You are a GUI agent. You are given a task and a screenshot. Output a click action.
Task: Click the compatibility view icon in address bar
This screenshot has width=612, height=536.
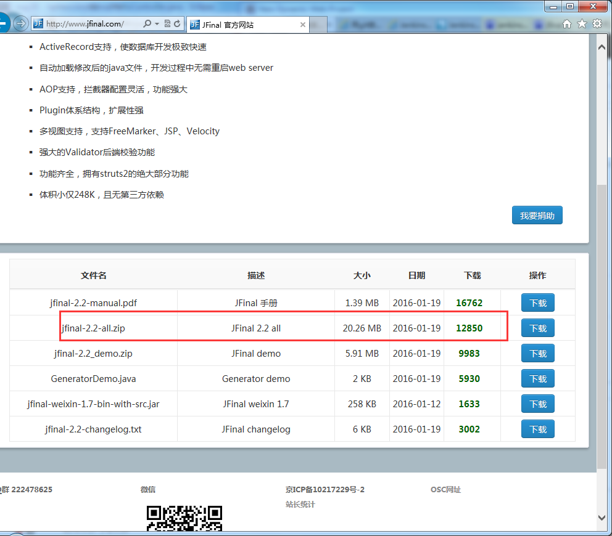pyautogui.click(x=167, y=24)
